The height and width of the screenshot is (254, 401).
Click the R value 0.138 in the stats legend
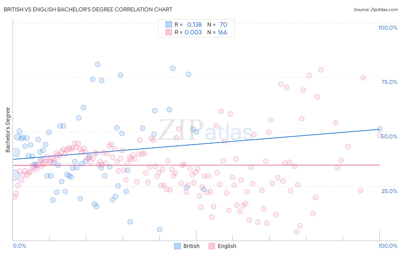click(194, 24)
